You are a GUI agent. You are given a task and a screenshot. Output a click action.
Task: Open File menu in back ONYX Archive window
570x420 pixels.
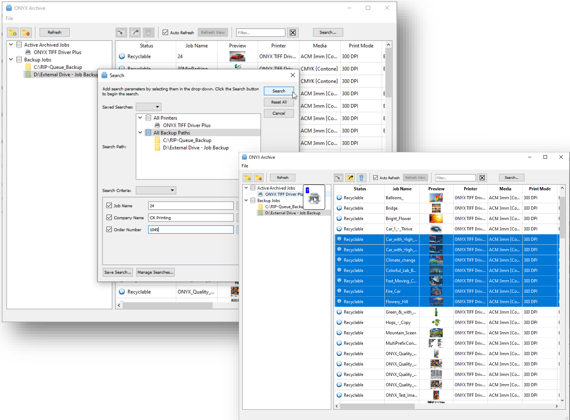[x=9, y=18]
